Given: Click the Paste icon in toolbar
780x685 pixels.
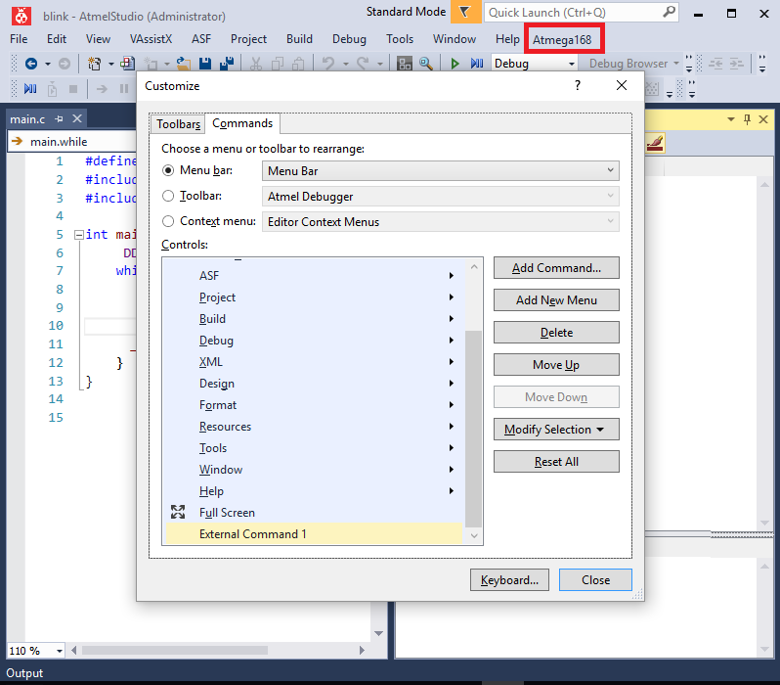Looking at the screenshot, I should pyautogui.click(x=298, y=64).
